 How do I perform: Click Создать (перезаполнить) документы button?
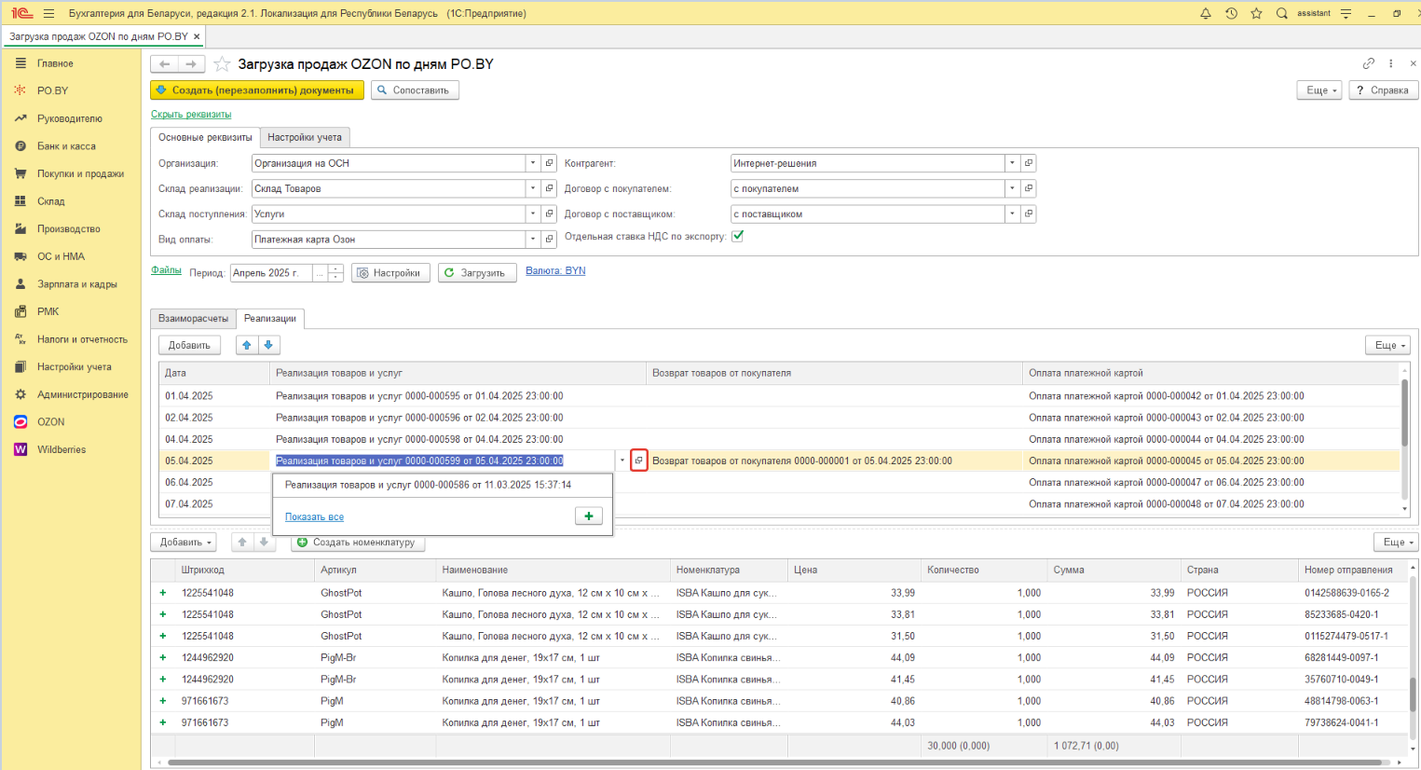[x=257, y=90]
